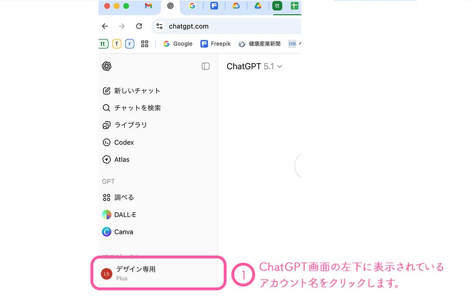Expand the ChatGPT 5.1 model selector
The image size is (476, 306).
[x=254, y=67]
